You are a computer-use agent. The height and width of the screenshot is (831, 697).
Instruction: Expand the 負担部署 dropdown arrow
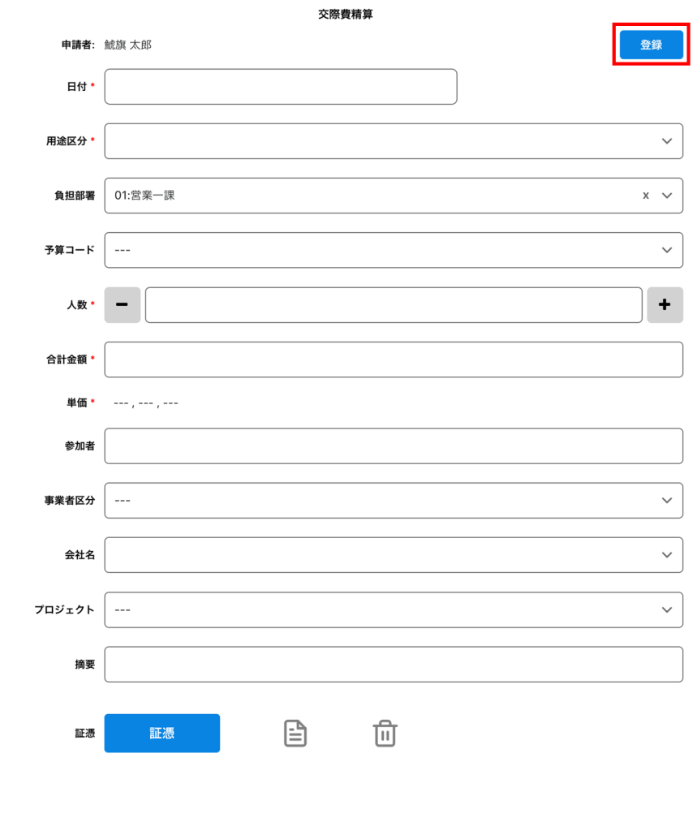tap(667, 196)
